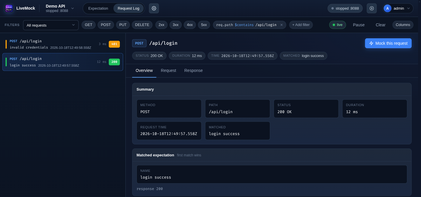The height and width of the screenshot is (197, 421).
Task: Click the stopped :8088 status pill
Action: pos(345,8)
